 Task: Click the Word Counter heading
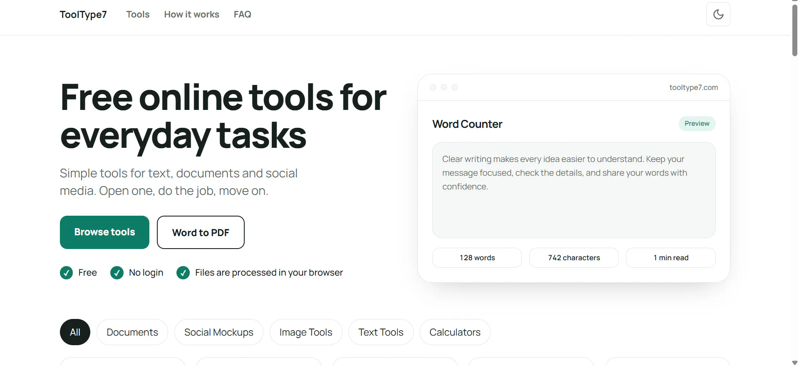click(467, 124)
